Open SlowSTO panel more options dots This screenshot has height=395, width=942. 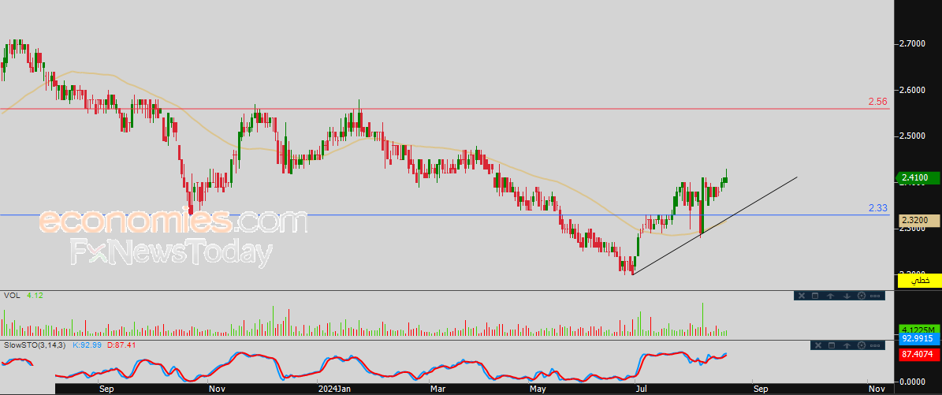pyautogui.click(x=875, y=345)
